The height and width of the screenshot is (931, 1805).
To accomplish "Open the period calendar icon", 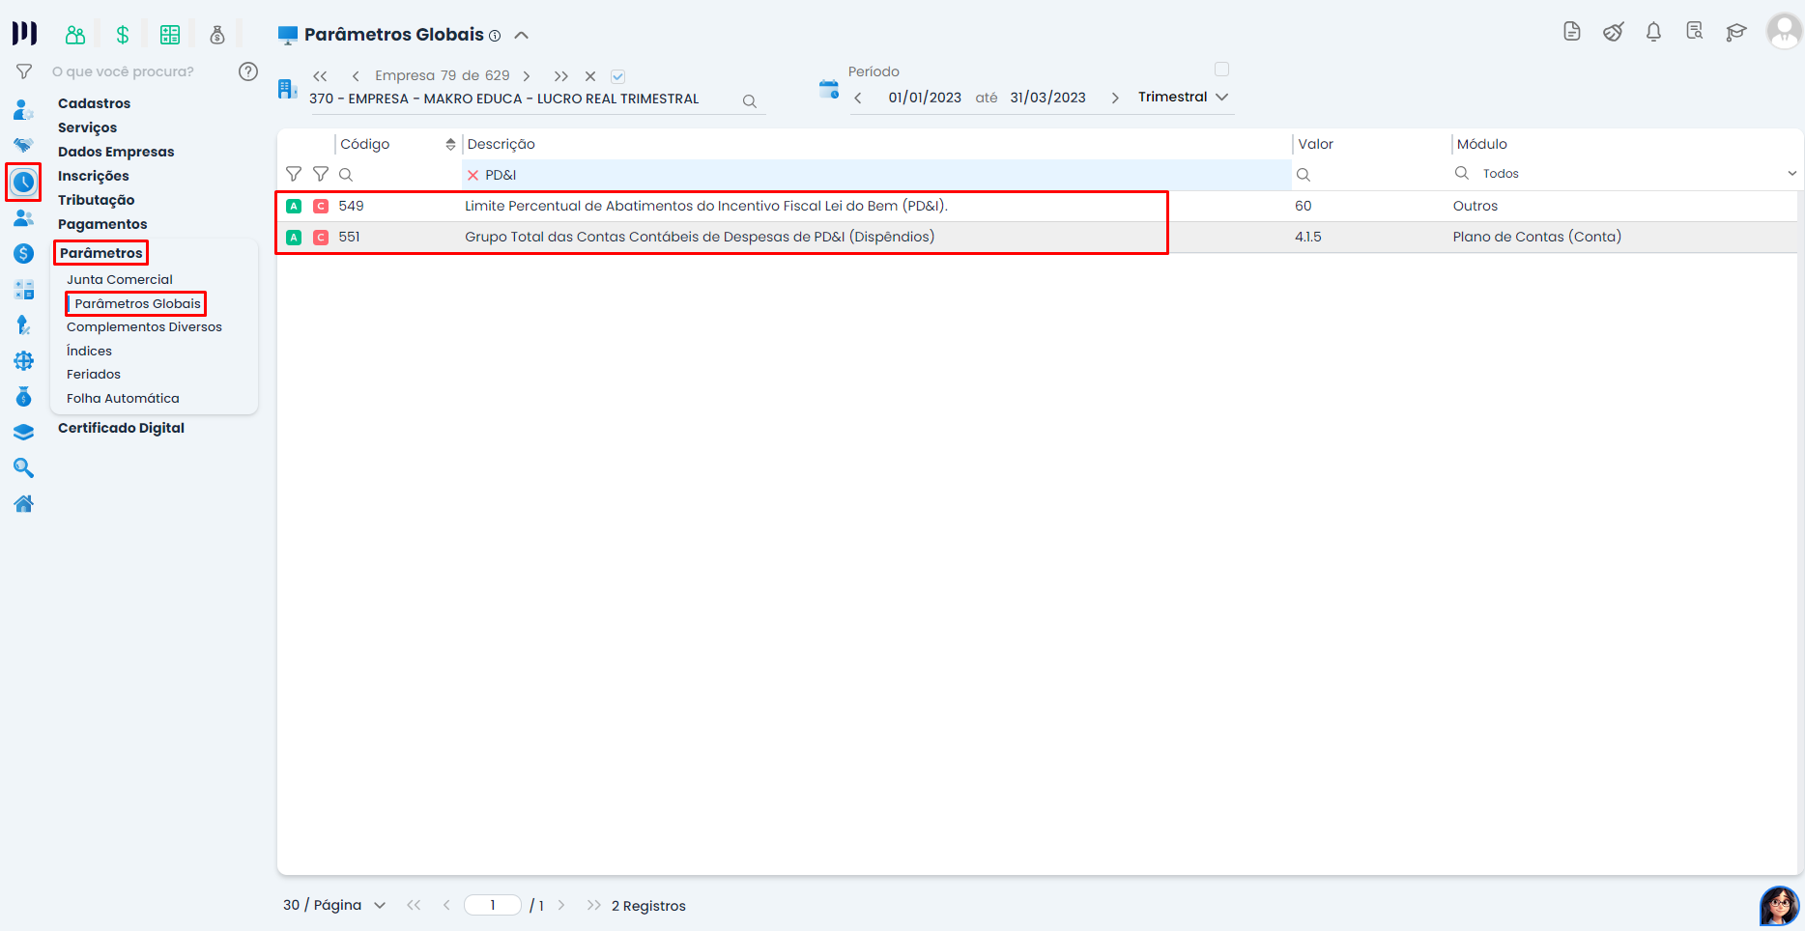I will pos(829,90).
